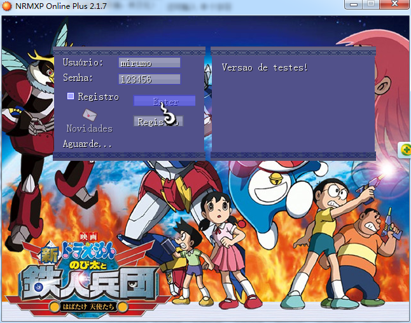Open the Novidades envelope icon
The width and height of the screenshot is (411, 323).
90,114
